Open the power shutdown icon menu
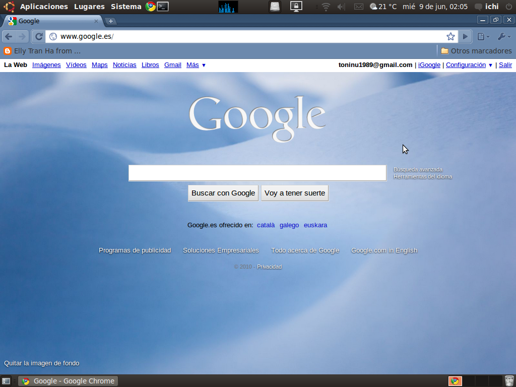Image resolution: width=516 pixels, height=387 pixels. pyautogui.click(x=509, y=7)
